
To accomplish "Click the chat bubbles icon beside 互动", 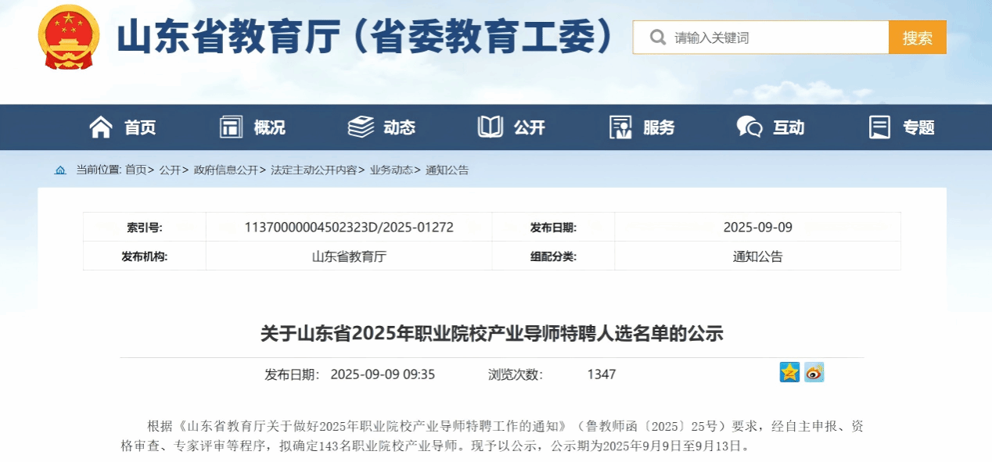I will click(x=749, y=127).
